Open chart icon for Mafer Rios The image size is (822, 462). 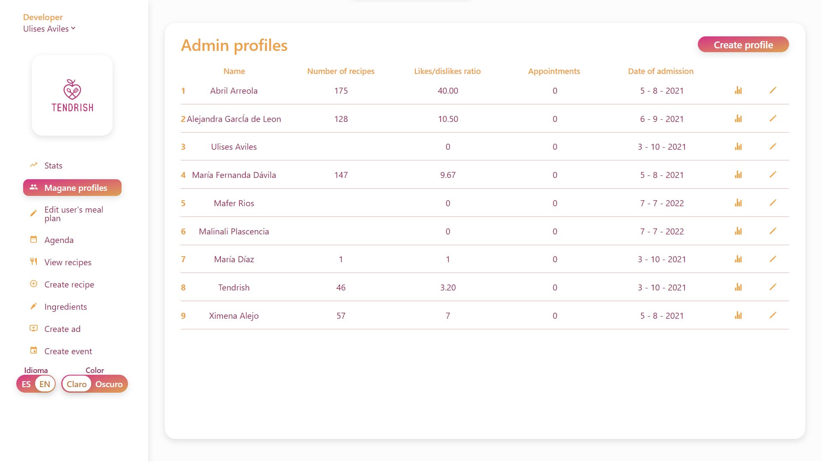pos(738,203)
